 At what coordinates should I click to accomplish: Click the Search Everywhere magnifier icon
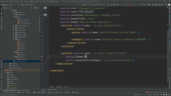click(x=166, y=5)
